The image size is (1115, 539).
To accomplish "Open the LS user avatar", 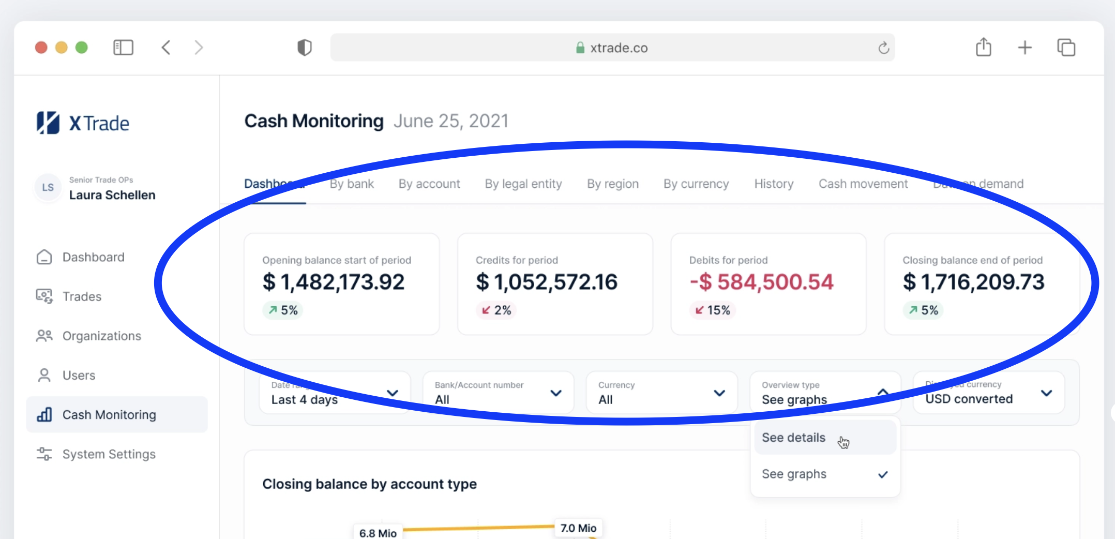I will [48, 187].
